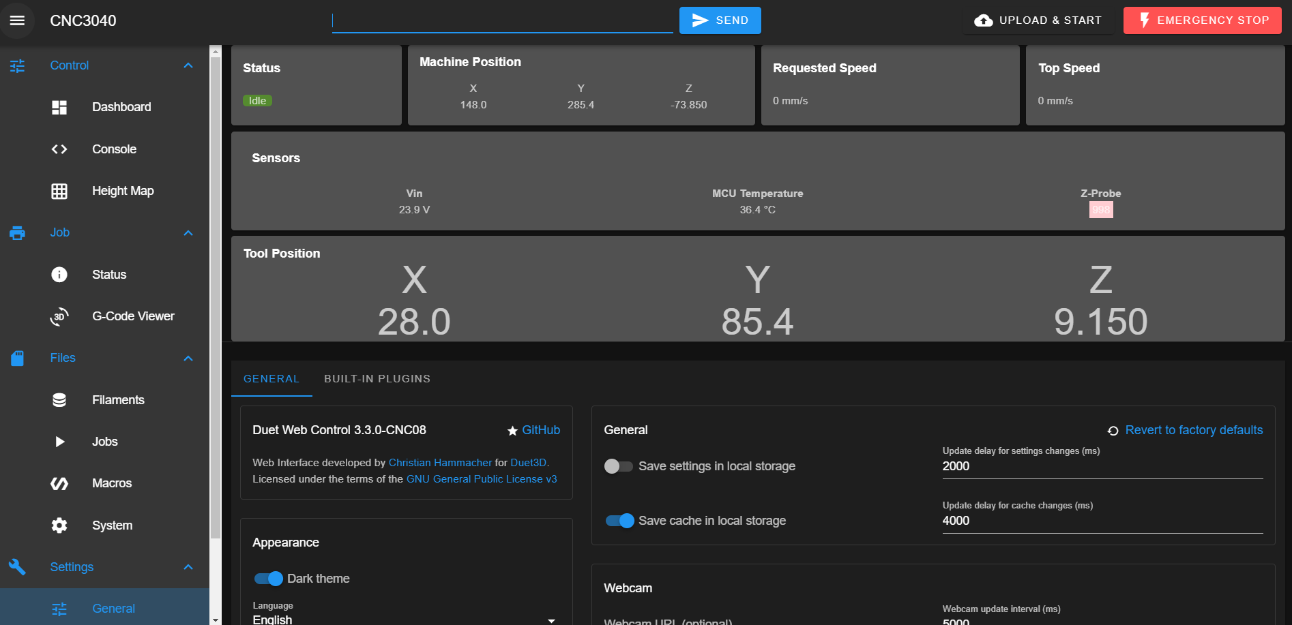Click the star icon beside GitHub
The height and width of the screenshot is (625, 1292).
[x=512, y=431]
